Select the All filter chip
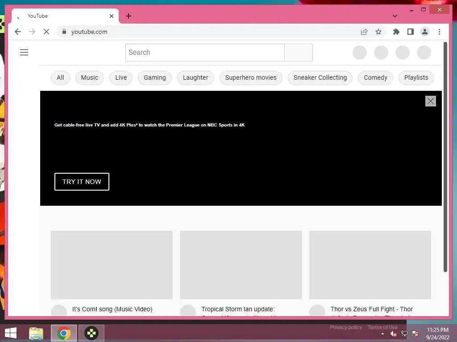Image resolution: width=457 pixels, height=342 pixels. [60, 77]
